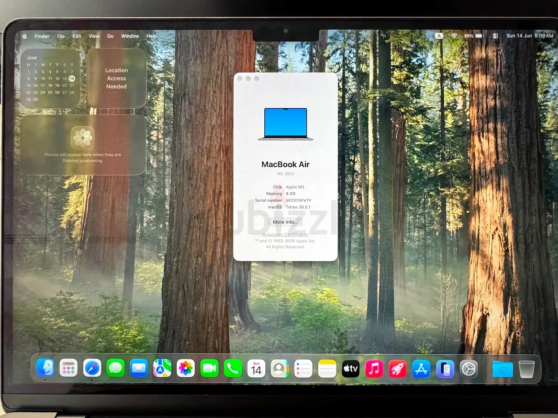Open the Finder menu

tap(42, 36)
